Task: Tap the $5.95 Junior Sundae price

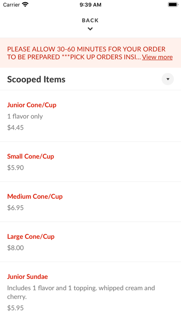Action: (x=15, y=308)
